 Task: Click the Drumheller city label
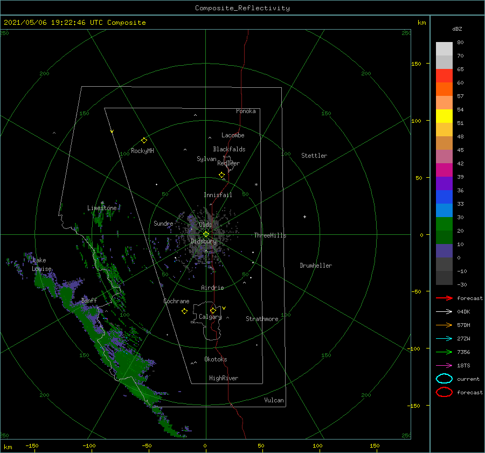pyautogui.click(x=316, y=266)
